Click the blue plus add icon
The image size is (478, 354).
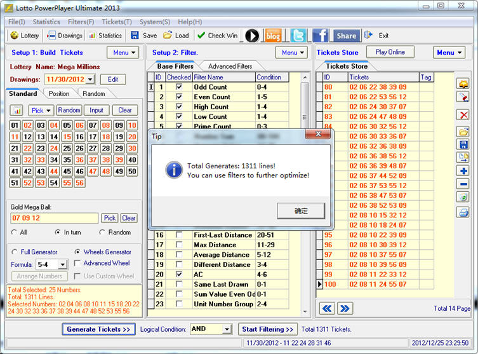[x=463, y=171]
